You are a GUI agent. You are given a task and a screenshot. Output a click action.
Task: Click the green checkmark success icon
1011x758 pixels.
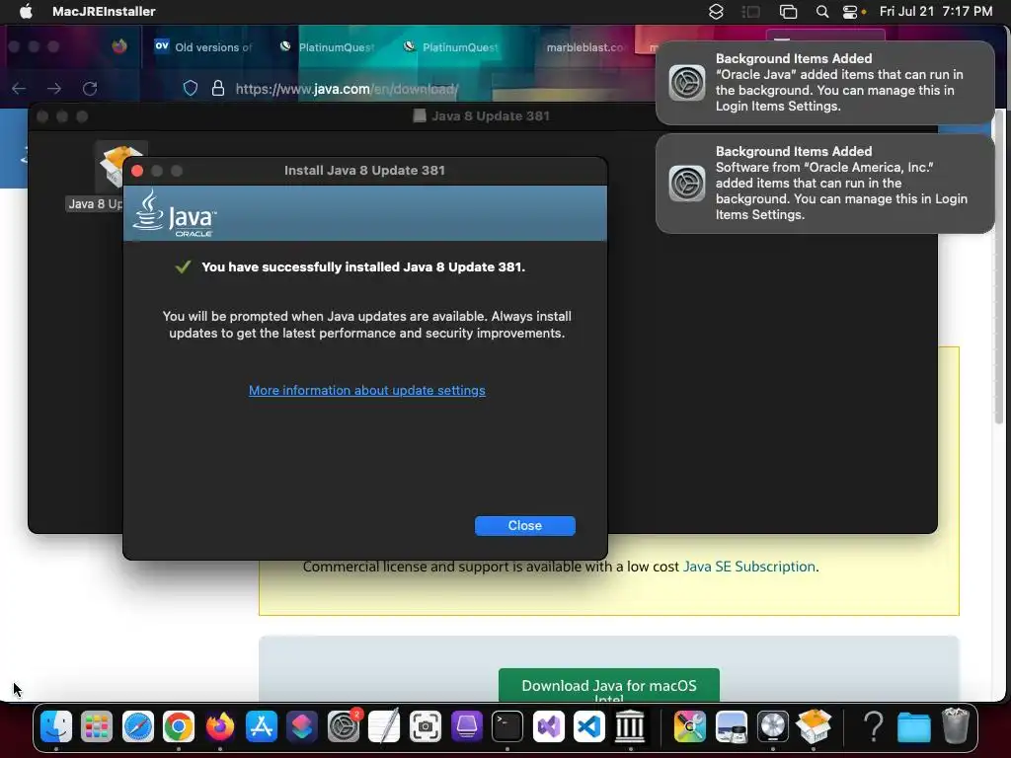[183, 266]
